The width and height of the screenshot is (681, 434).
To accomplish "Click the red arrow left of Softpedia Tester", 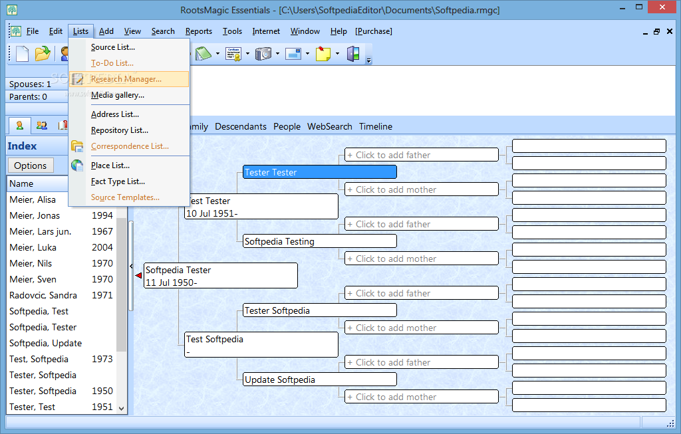I will 138,276.
